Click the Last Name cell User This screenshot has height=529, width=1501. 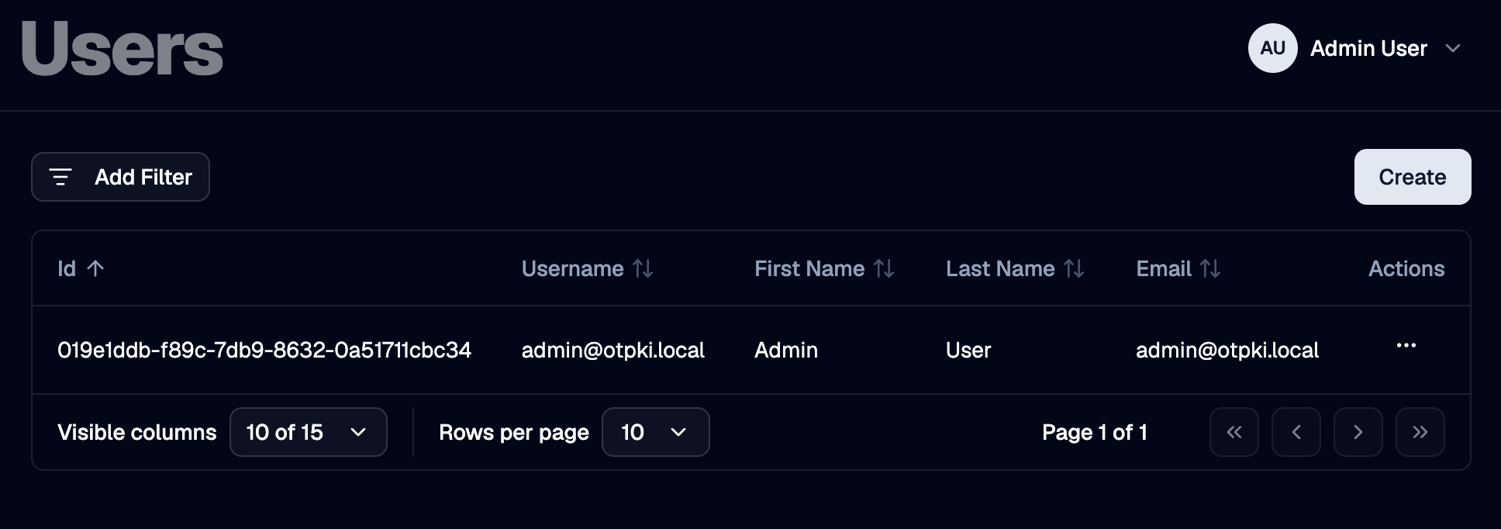coord(968,350)
